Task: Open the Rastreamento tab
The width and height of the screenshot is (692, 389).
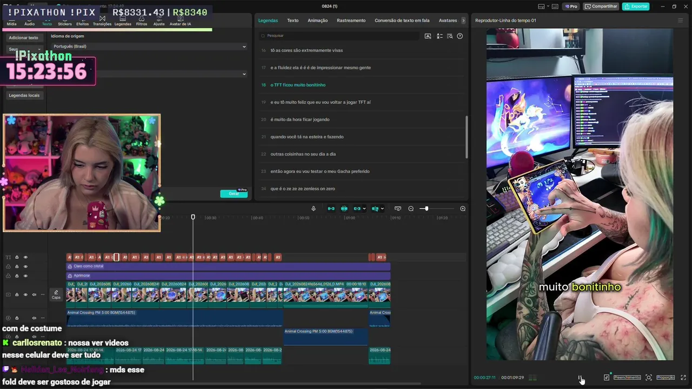Action: click(x=351, y=21)
